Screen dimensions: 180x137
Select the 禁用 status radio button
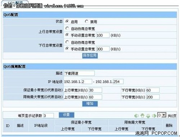coord(86,22)
